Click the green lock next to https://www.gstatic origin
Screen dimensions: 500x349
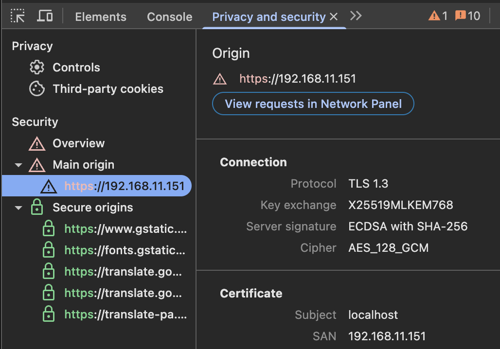pyautogui.click(x=49, y=228)
